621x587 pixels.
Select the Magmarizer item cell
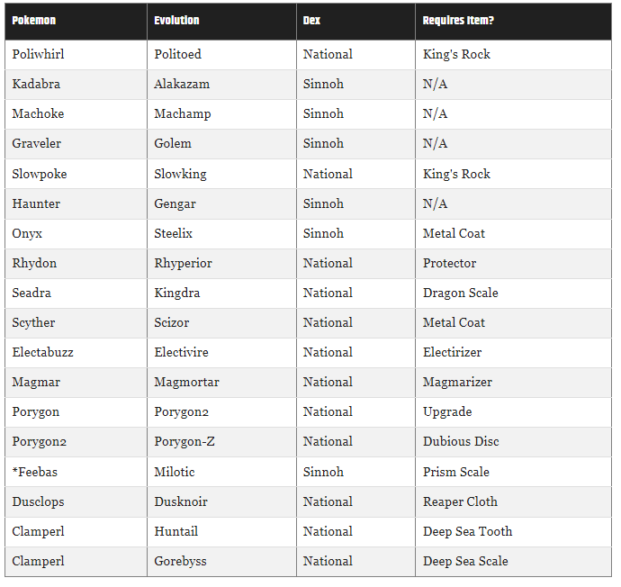point(457,382)
